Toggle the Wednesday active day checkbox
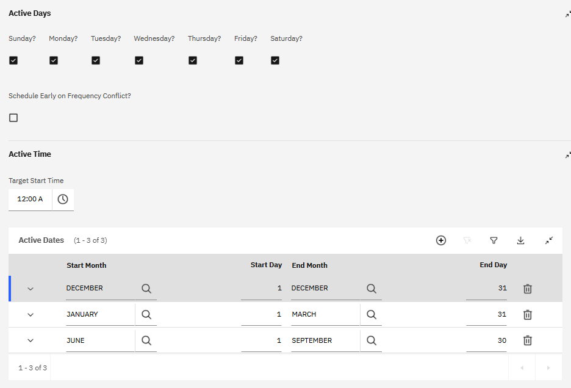Screen dimensions: 571x388 (139, 60)
